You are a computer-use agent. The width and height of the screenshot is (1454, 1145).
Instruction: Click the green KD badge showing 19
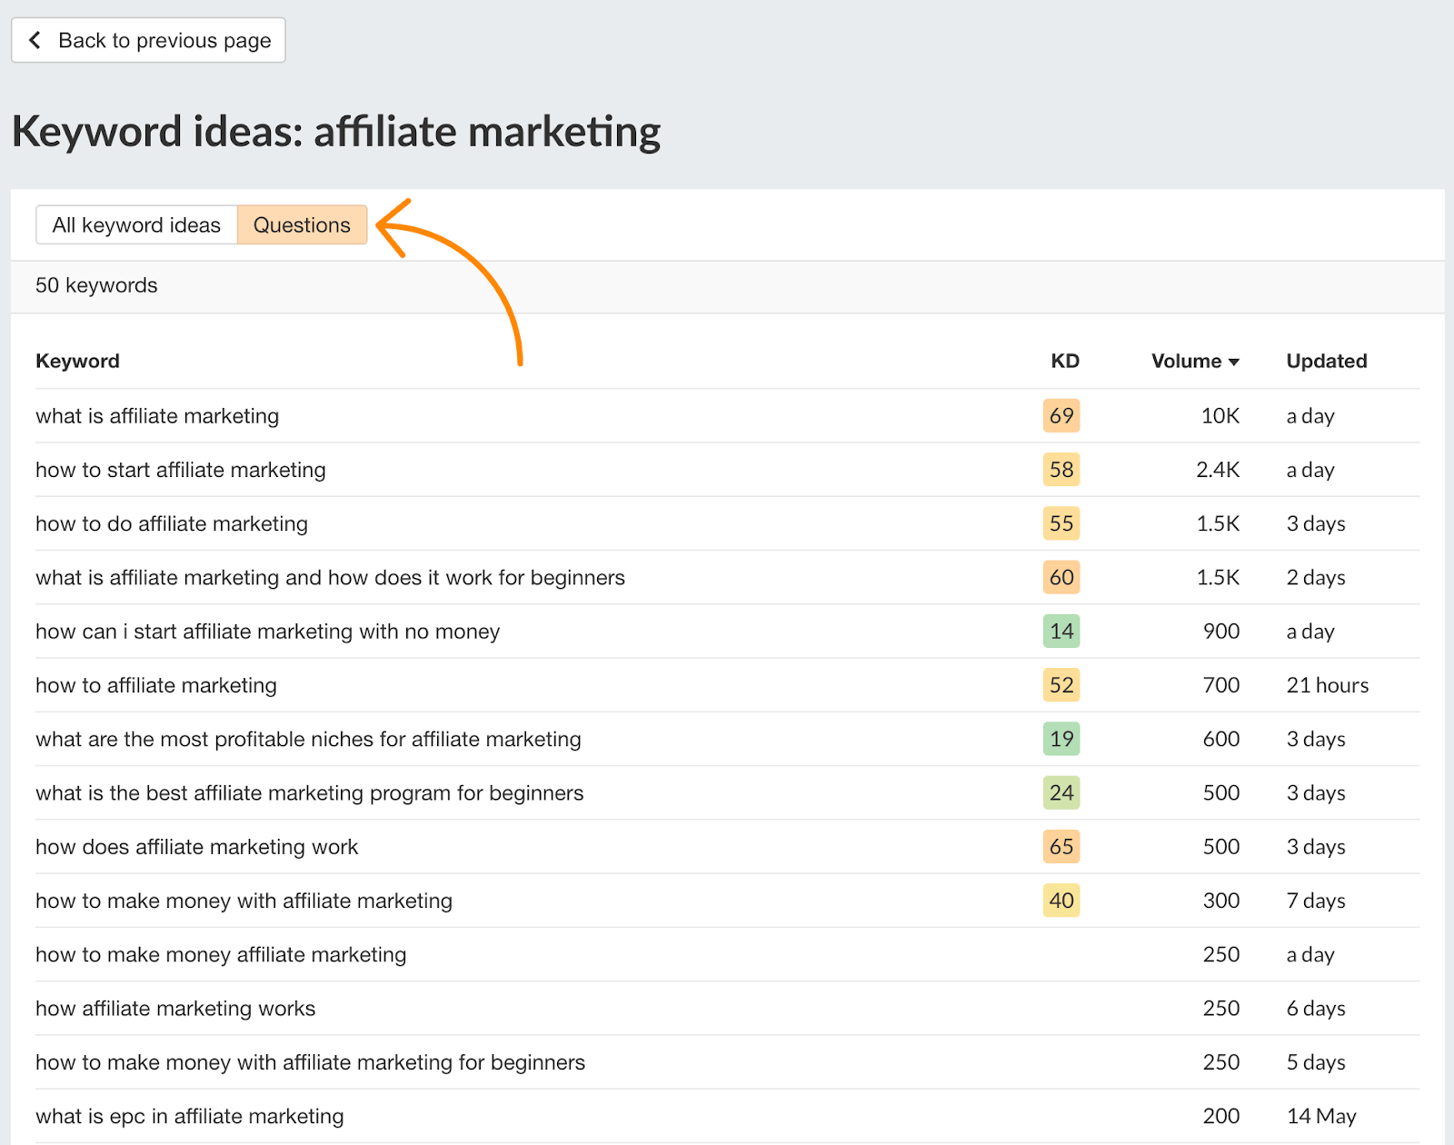click(1061, 739)
